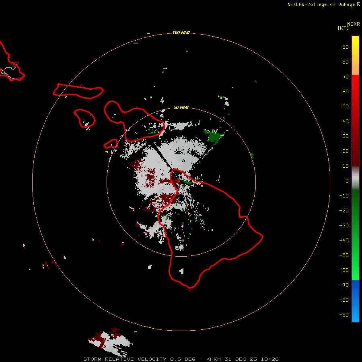362x362 pixels.
Task: Select the -60 value on the velocity scale
Action: point(344,270)
